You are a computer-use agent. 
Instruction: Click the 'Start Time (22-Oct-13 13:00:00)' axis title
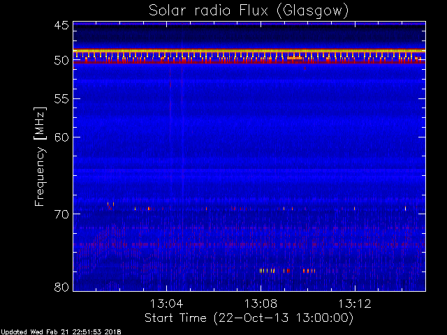[x=249, y=318]
